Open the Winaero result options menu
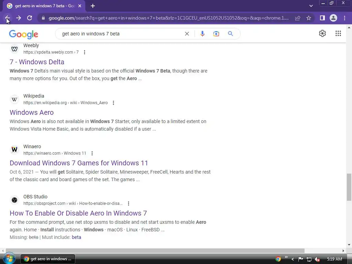The image size is (352, 264). (92, 153)
